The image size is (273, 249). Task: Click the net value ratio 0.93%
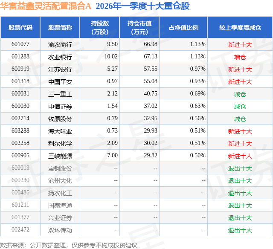tap(198, 81)
